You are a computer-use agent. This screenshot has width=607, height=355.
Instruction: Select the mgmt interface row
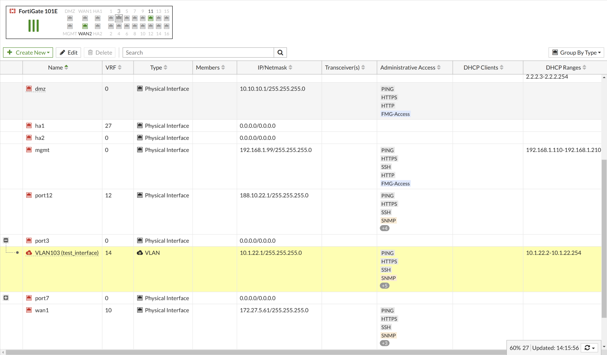pos(301,166)
